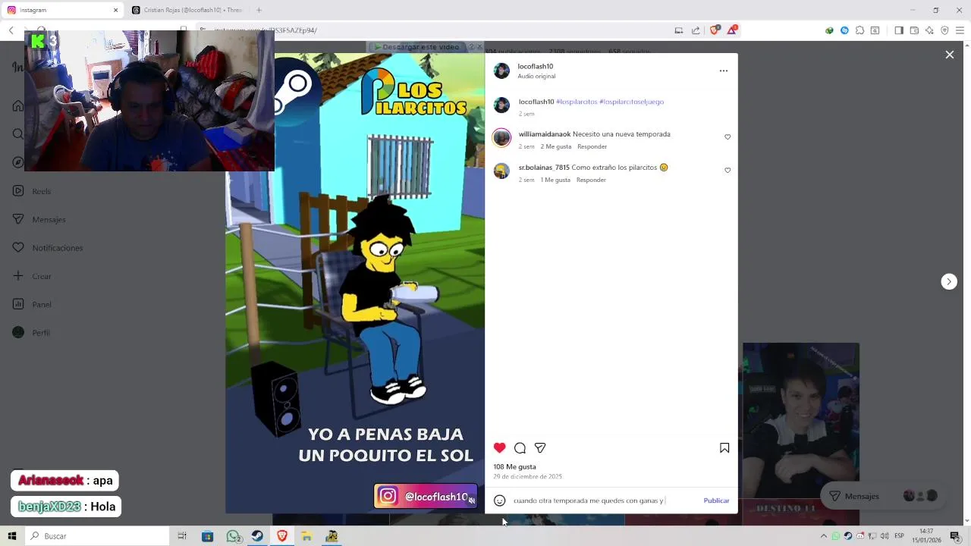Toggle the browser sidebar panel icon
971x546 pixels.
[899, 30]
